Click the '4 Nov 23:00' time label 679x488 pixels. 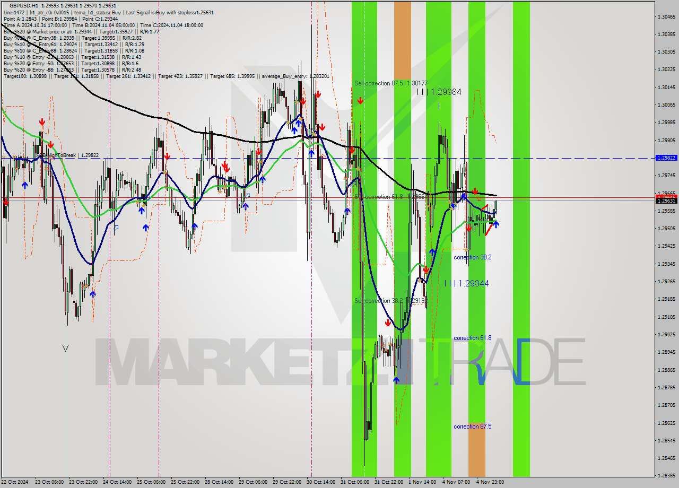coord(490,482)
